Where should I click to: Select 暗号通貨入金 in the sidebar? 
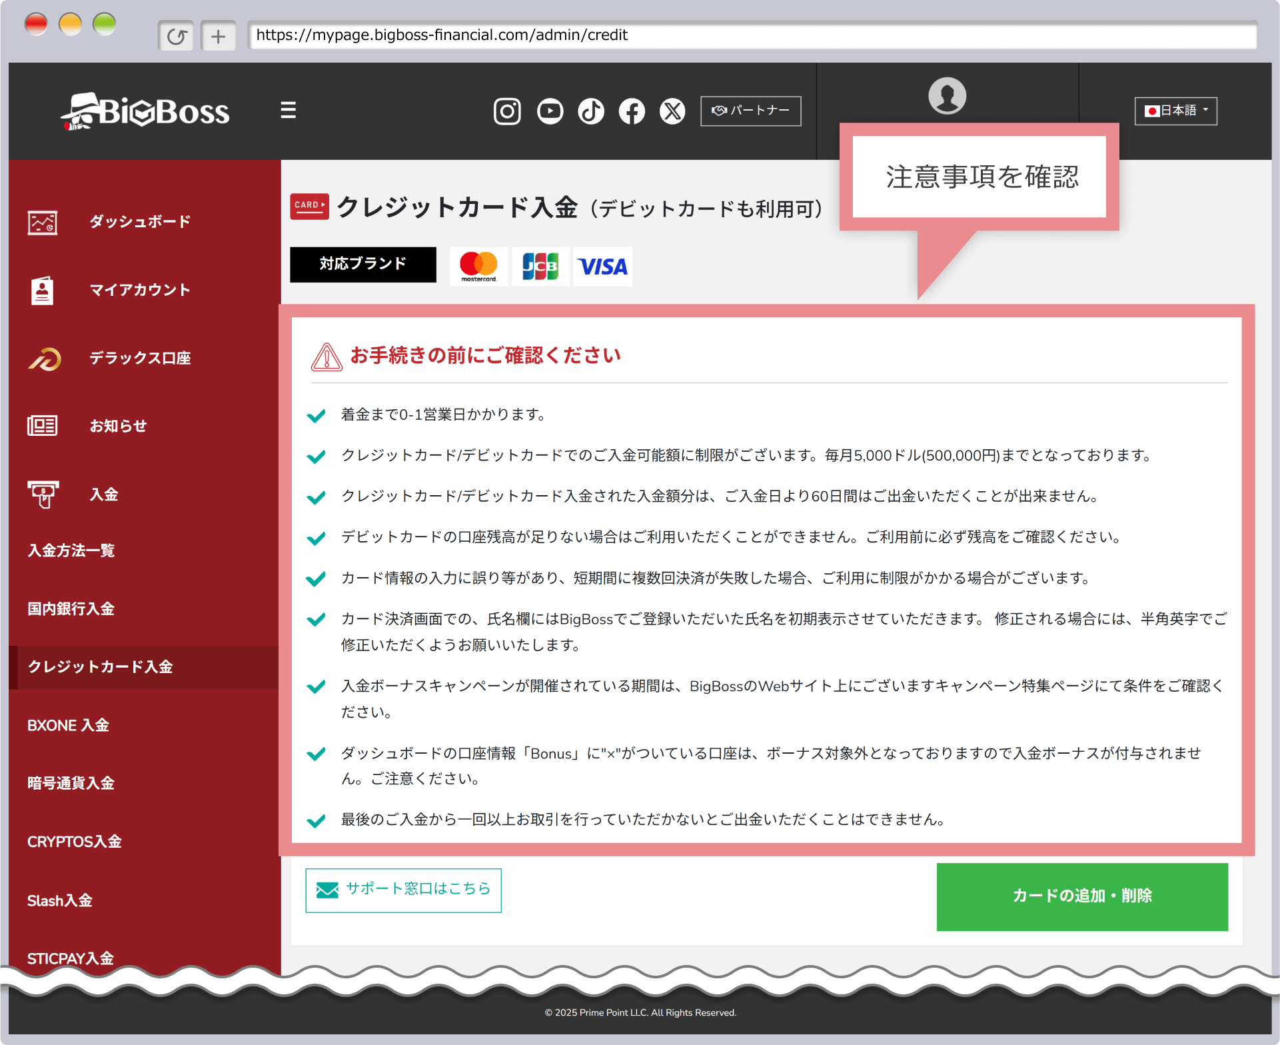(71, 784)
